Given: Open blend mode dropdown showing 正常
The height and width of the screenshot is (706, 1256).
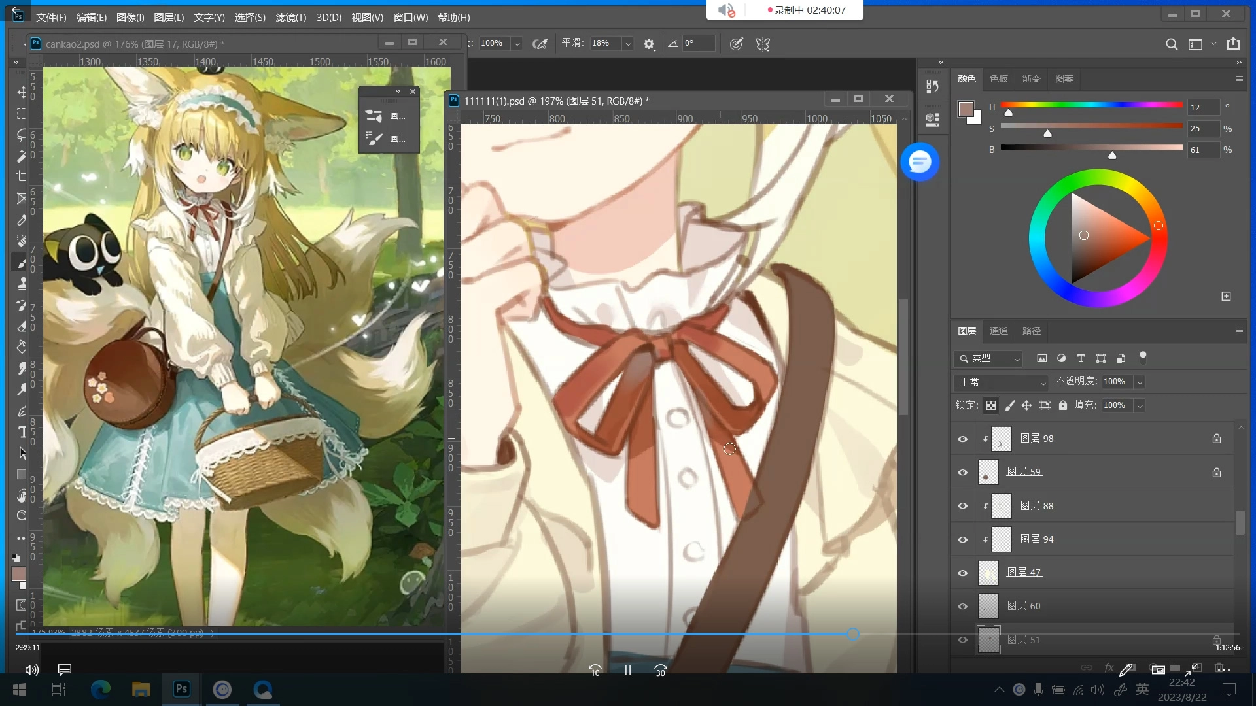Looking at the screenshot, I should coord(1002,382).
